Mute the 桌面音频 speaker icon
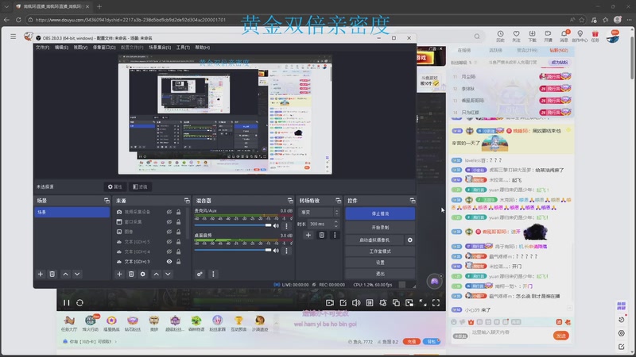This screenshot has width=636, height=357. (x=276, y=251)
